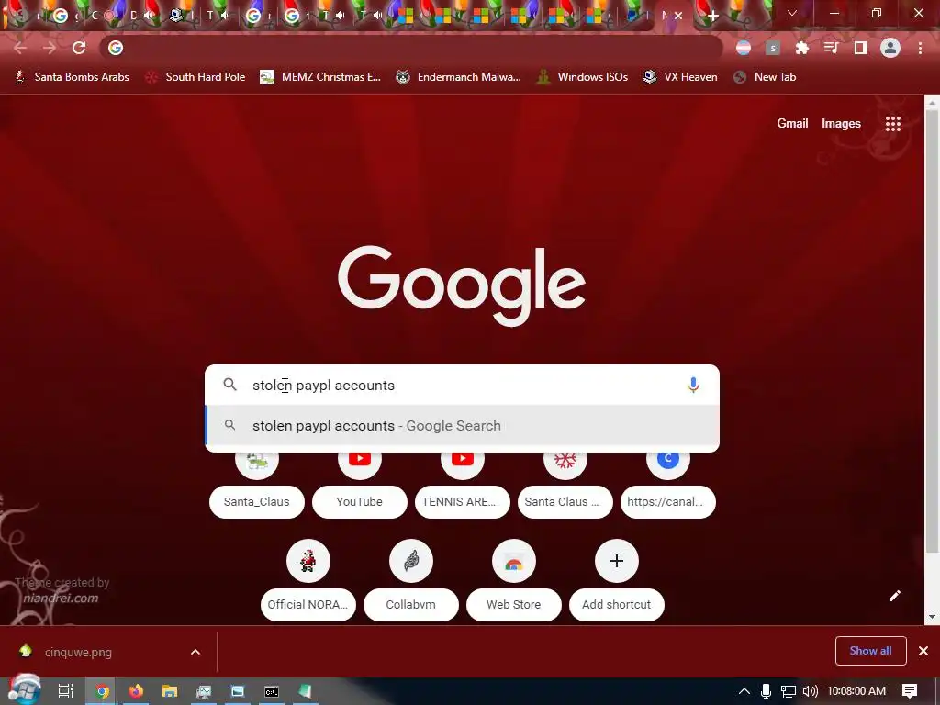940x705 pixels.
Task: Start voice search with microphone icon
Action: pyautogui.click(x=693, y=385)
